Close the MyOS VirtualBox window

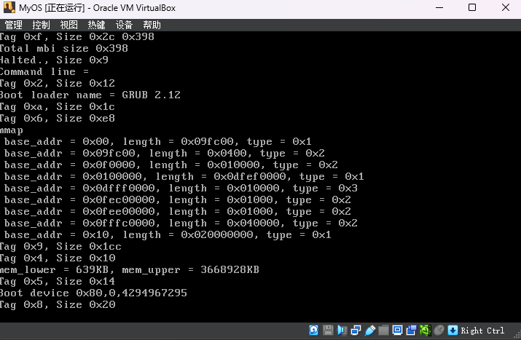pos(506,7)
